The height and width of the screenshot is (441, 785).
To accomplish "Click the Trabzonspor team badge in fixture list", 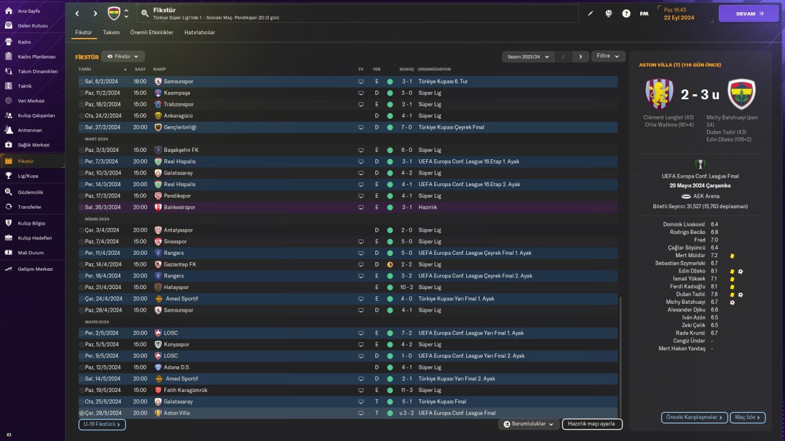I will point(158,104).
